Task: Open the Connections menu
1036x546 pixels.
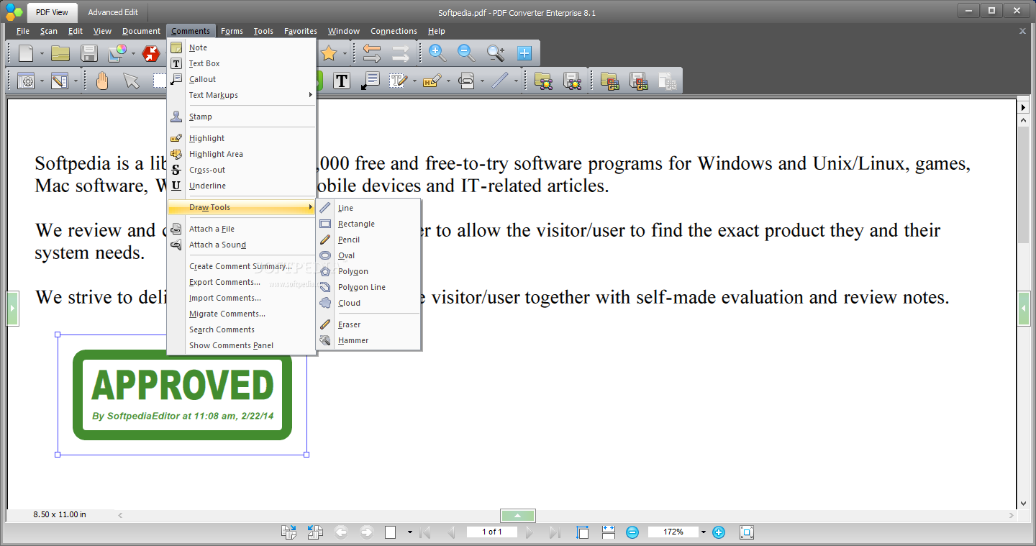Action: point(394,31)
